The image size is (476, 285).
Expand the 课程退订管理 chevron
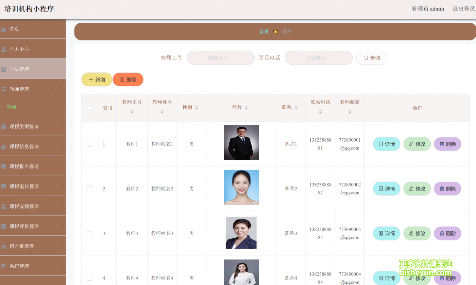57,186
